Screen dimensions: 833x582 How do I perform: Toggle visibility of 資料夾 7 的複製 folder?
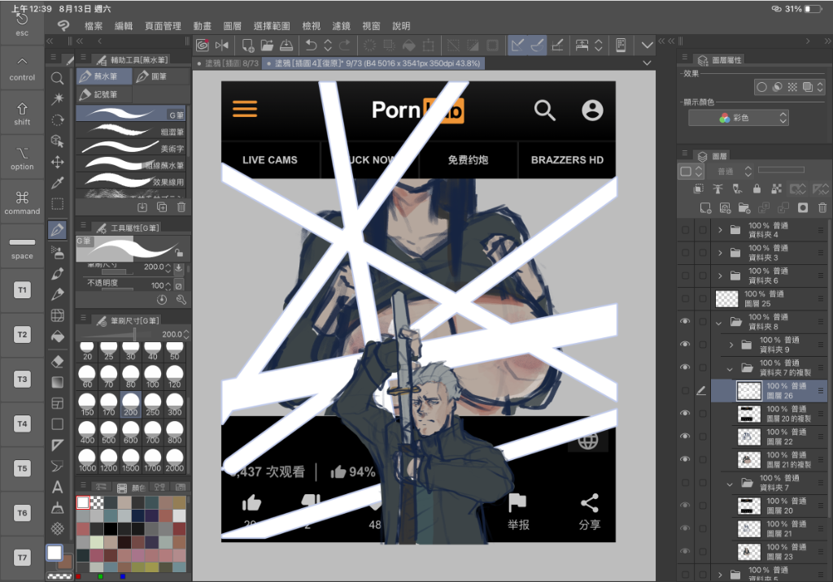(x=685, y=367)
